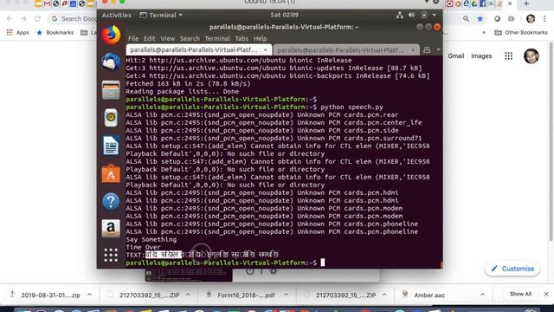Close the second terminal tab
The width and height of the screenshot is (554, 312).
[413, 50]
